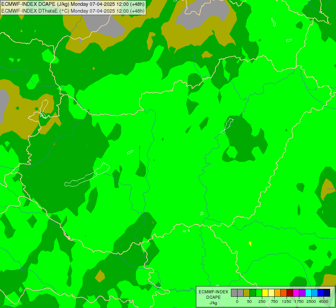This screenshot has width=336, height=308.
Task: Select the dark red legend swatch
Action: (290, 293)
